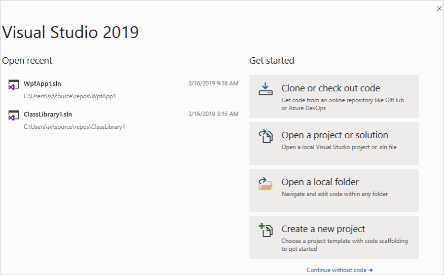Click the Continue without code link
This screenshot has height=275, width=444.
336,270
